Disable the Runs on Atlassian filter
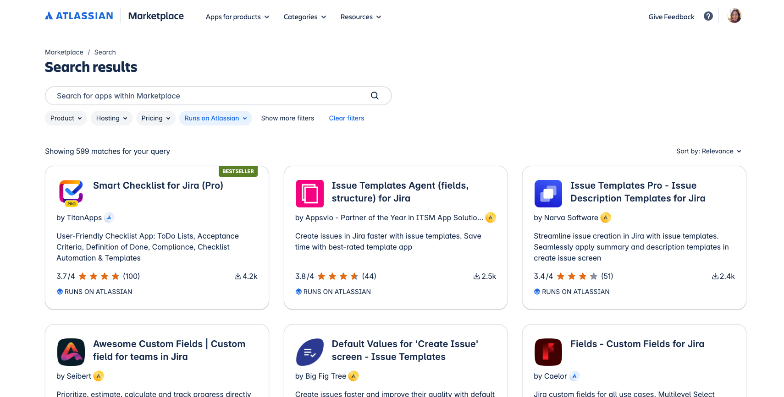This screenshot has height=397, width=784. point(215,118)
